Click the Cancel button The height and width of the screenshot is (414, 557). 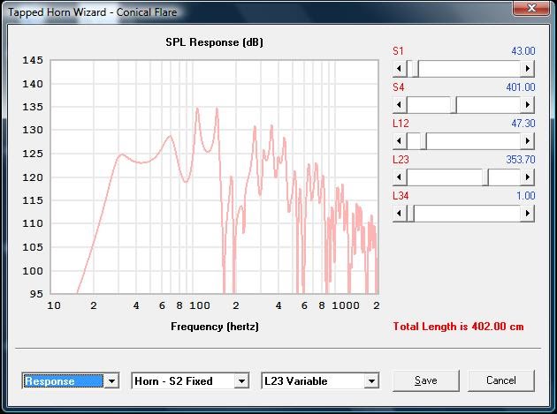click(x=501, y=380)
